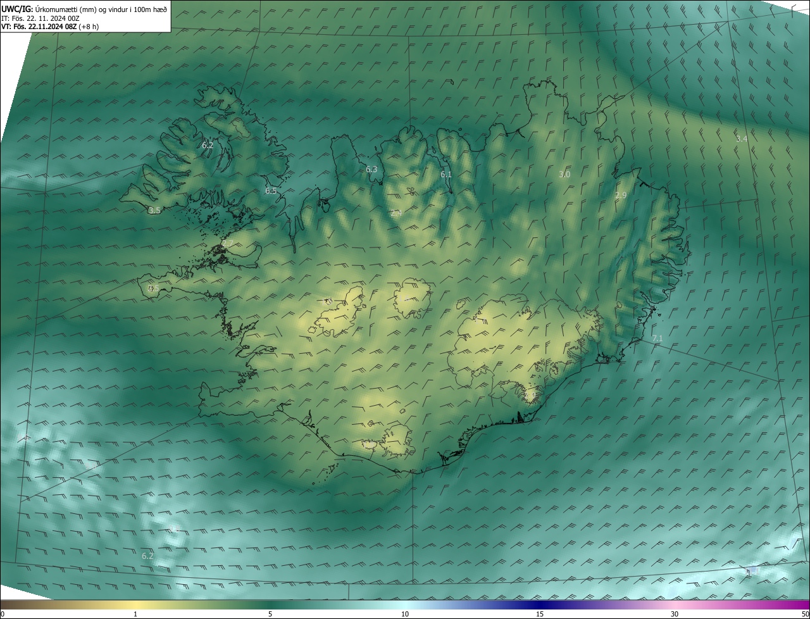Screen dimensions: 810x619
Task: Click the 0 tick label on the colour scale
Action: (x=3, y=614)
